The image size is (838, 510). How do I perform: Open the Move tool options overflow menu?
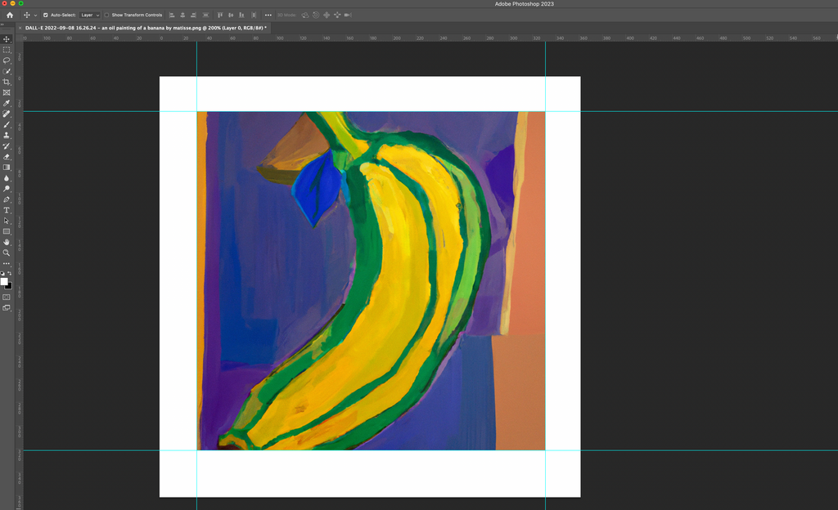coord(268,14)
